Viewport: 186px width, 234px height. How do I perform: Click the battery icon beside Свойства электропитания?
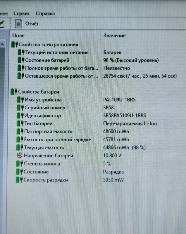click(14, 44)
